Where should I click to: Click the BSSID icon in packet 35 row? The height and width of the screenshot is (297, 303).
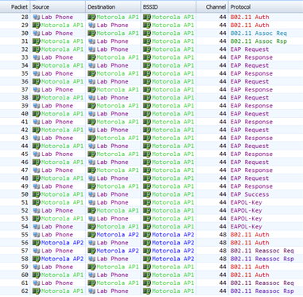click(147, 73)
